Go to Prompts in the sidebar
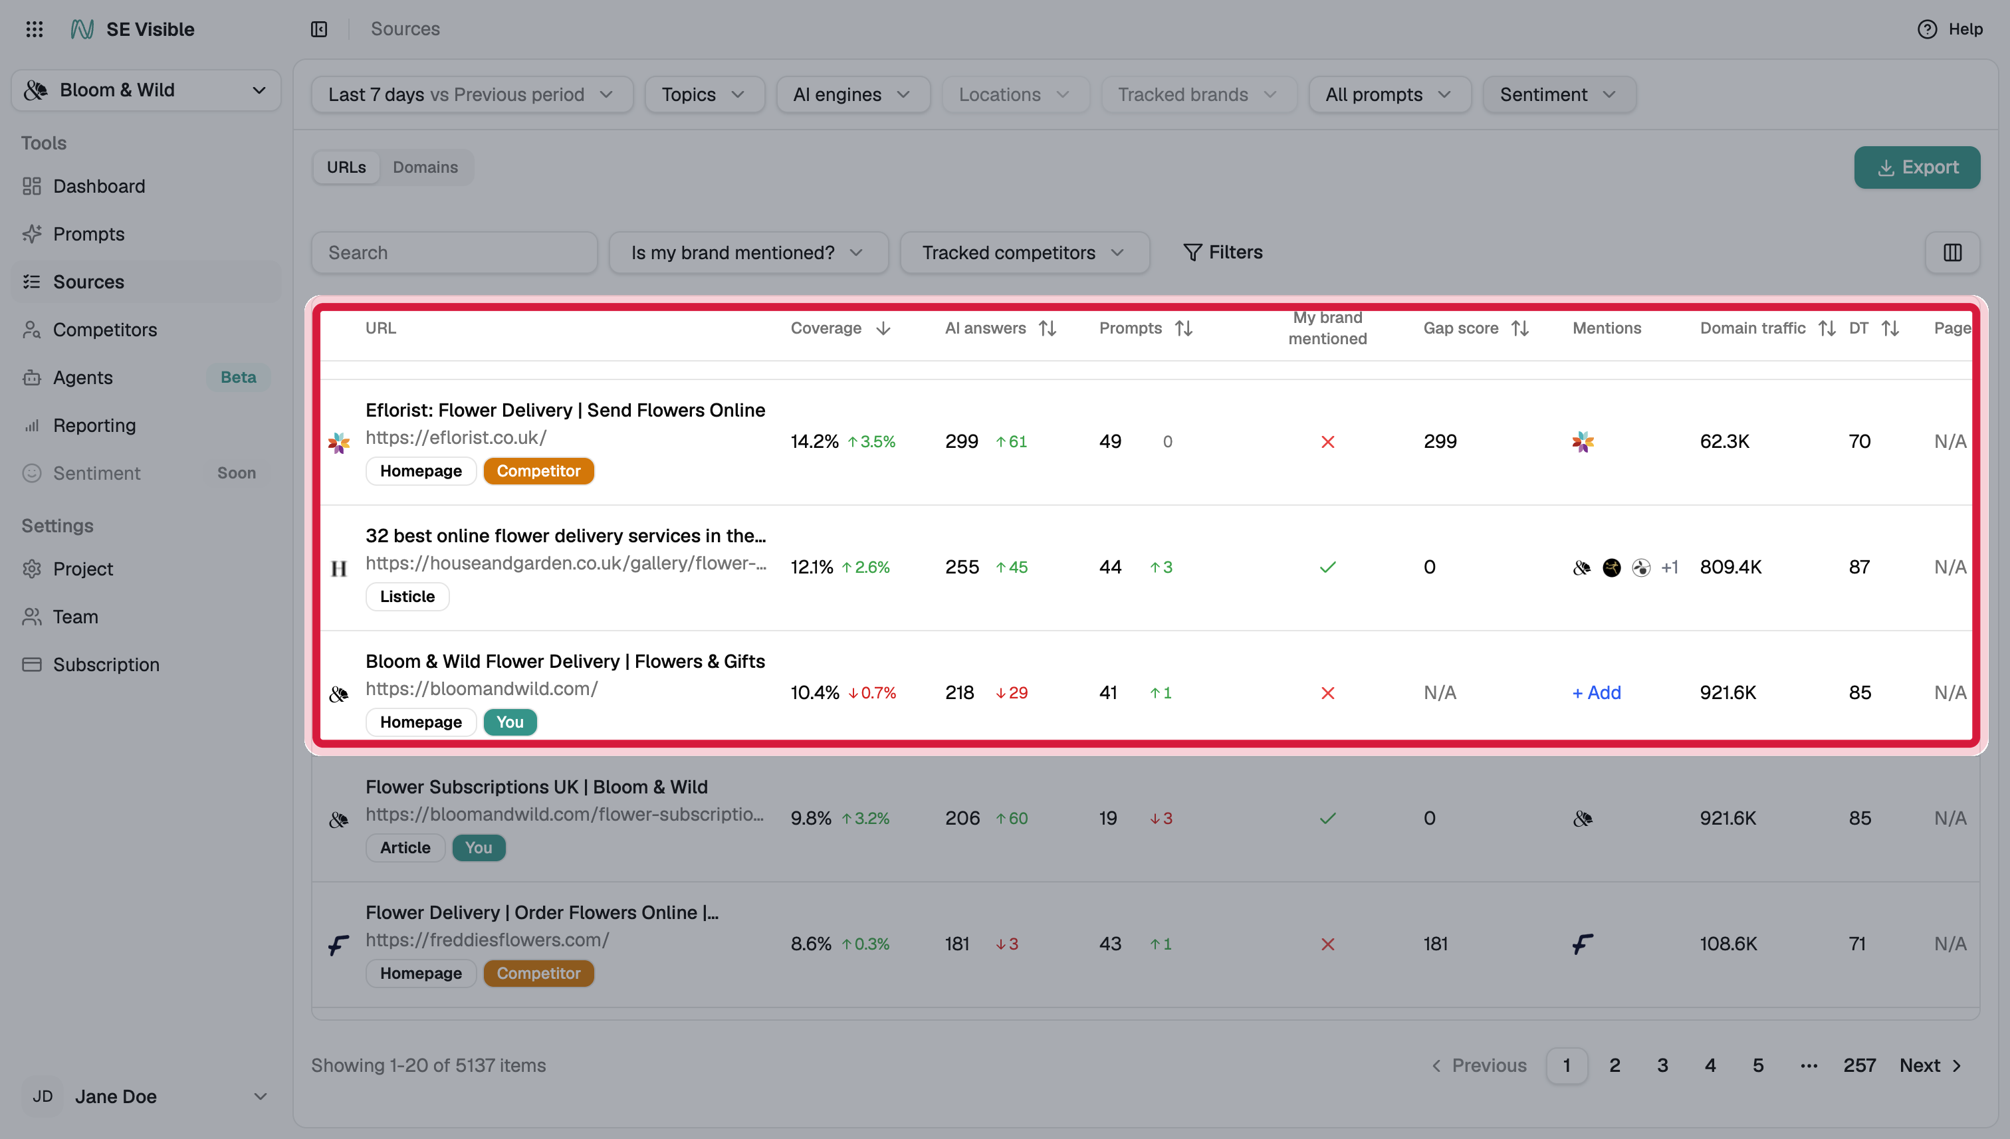Image resolution: width=2010 pixels, height=1139 pixels. 88,234
